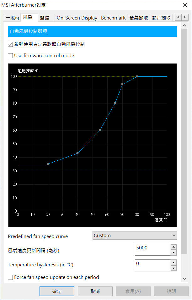192x300 pixels.
Task: Open the On-Screen Display tab
Action: 77,18
